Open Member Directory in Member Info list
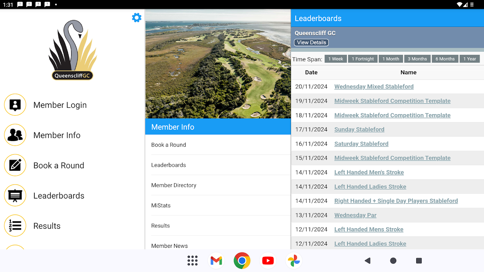Screen dimensions: 484x272 pyautogui.click(x=174, y=185)
